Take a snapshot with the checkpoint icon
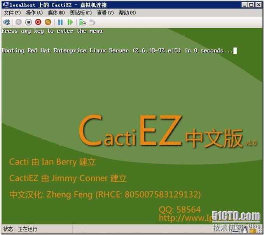The height and width of the screenshot is (235, 264). tap(82, 22)
